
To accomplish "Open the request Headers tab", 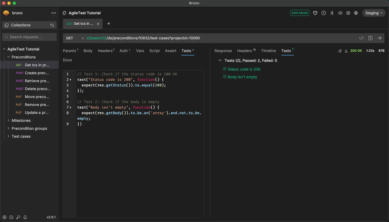I will click(x=106, y=51).
